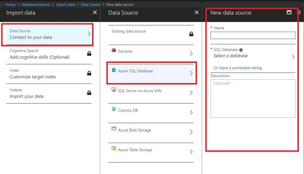The width and height of the screenshot is (304, 174).
Task: Open the Home breadcrumb link
Action: click(10, 5)
